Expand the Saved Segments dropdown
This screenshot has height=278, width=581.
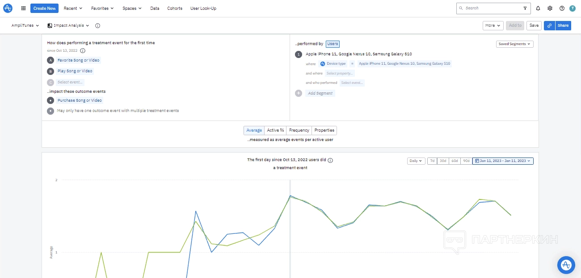[x=514, y=44]
